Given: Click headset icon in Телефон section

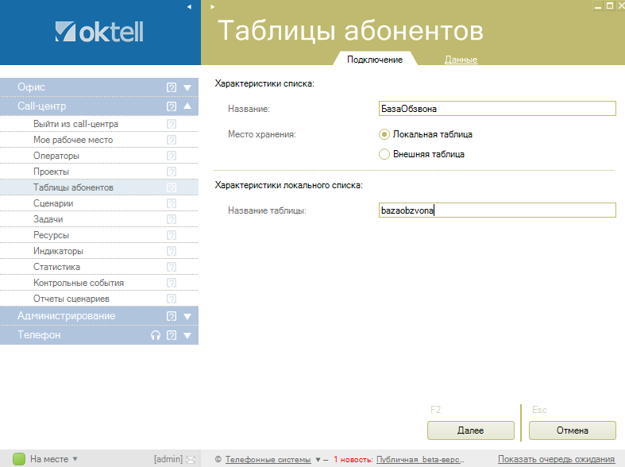Looking at the screenshot, I should coord(156,335).
